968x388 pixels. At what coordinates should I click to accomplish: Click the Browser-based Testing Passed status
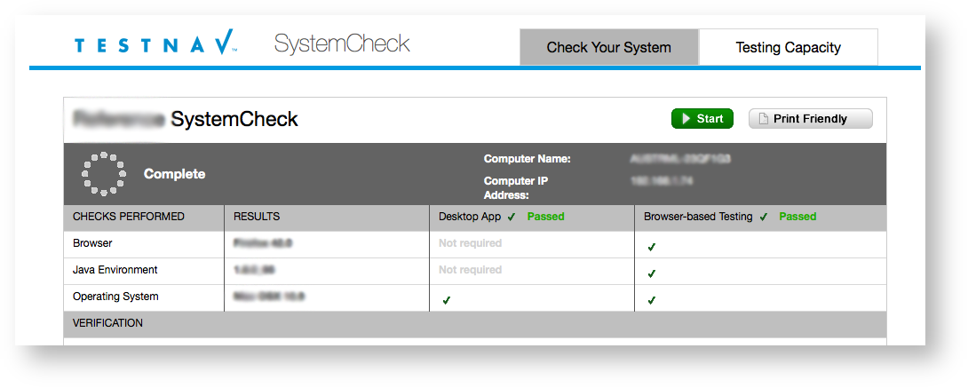797,217
